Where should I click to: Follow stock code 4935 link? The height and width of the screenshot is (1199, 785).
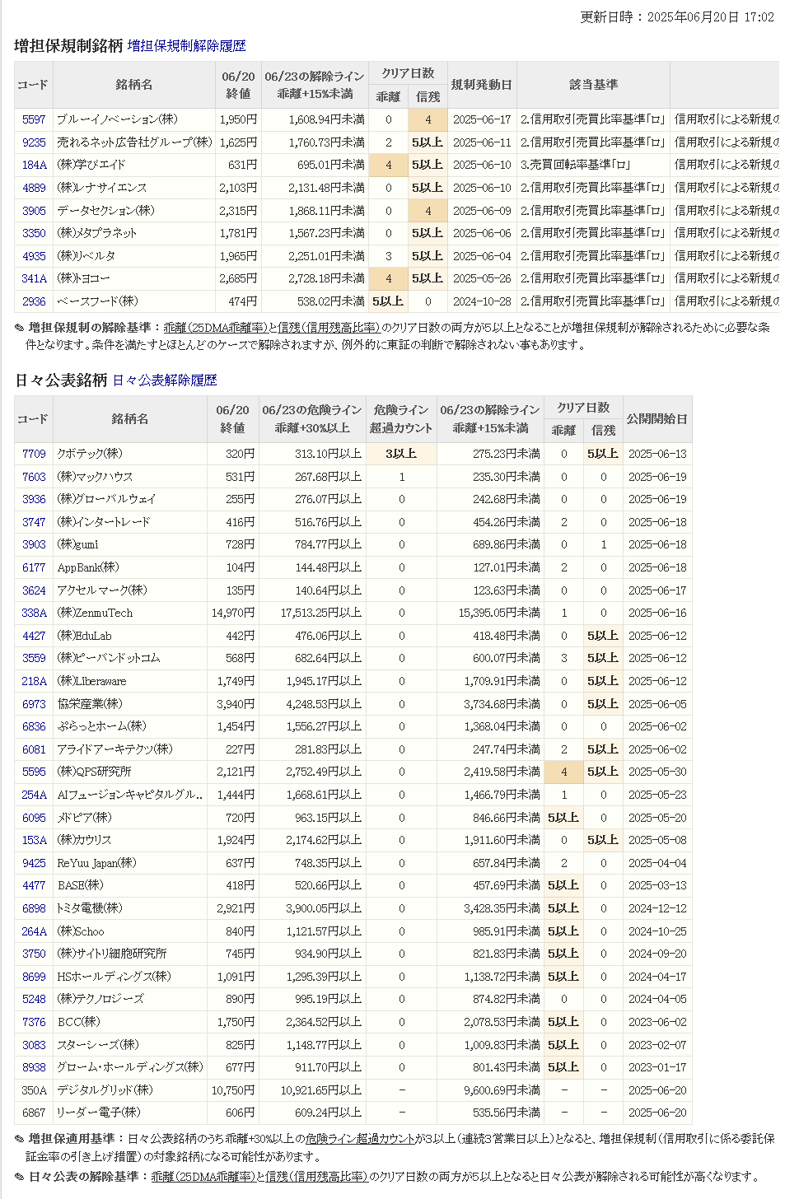34,256
